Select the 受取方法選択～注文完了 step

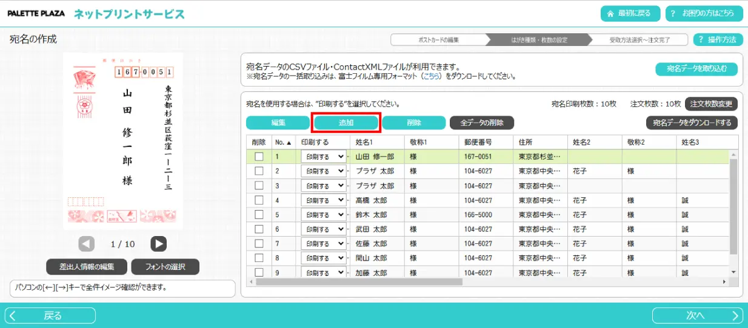(x=640, y=40)
